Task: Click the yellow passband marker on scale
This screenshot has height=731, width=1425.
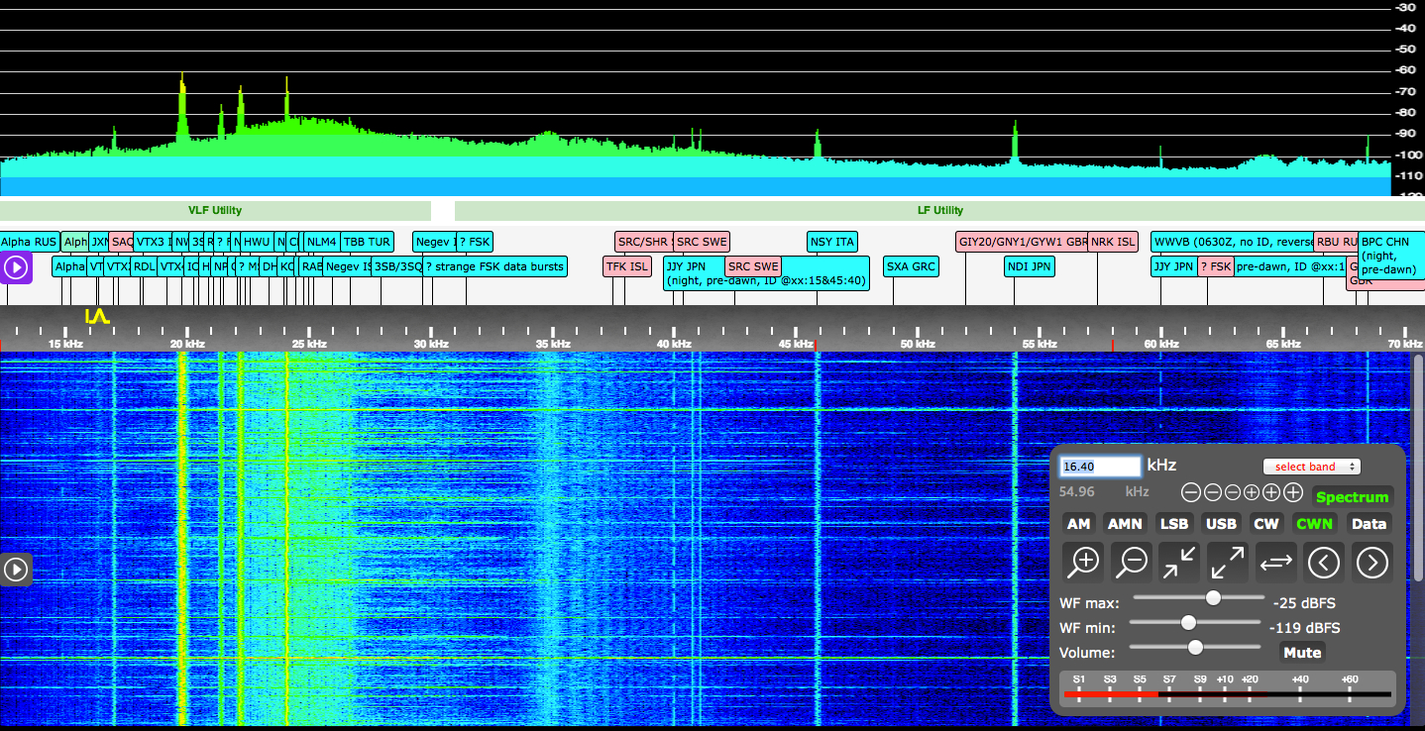Action: pos(97,317)
